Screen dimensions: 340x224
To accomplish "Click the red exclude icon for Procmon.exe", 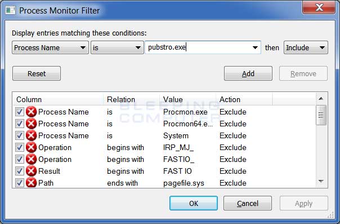I will [31, 112].
